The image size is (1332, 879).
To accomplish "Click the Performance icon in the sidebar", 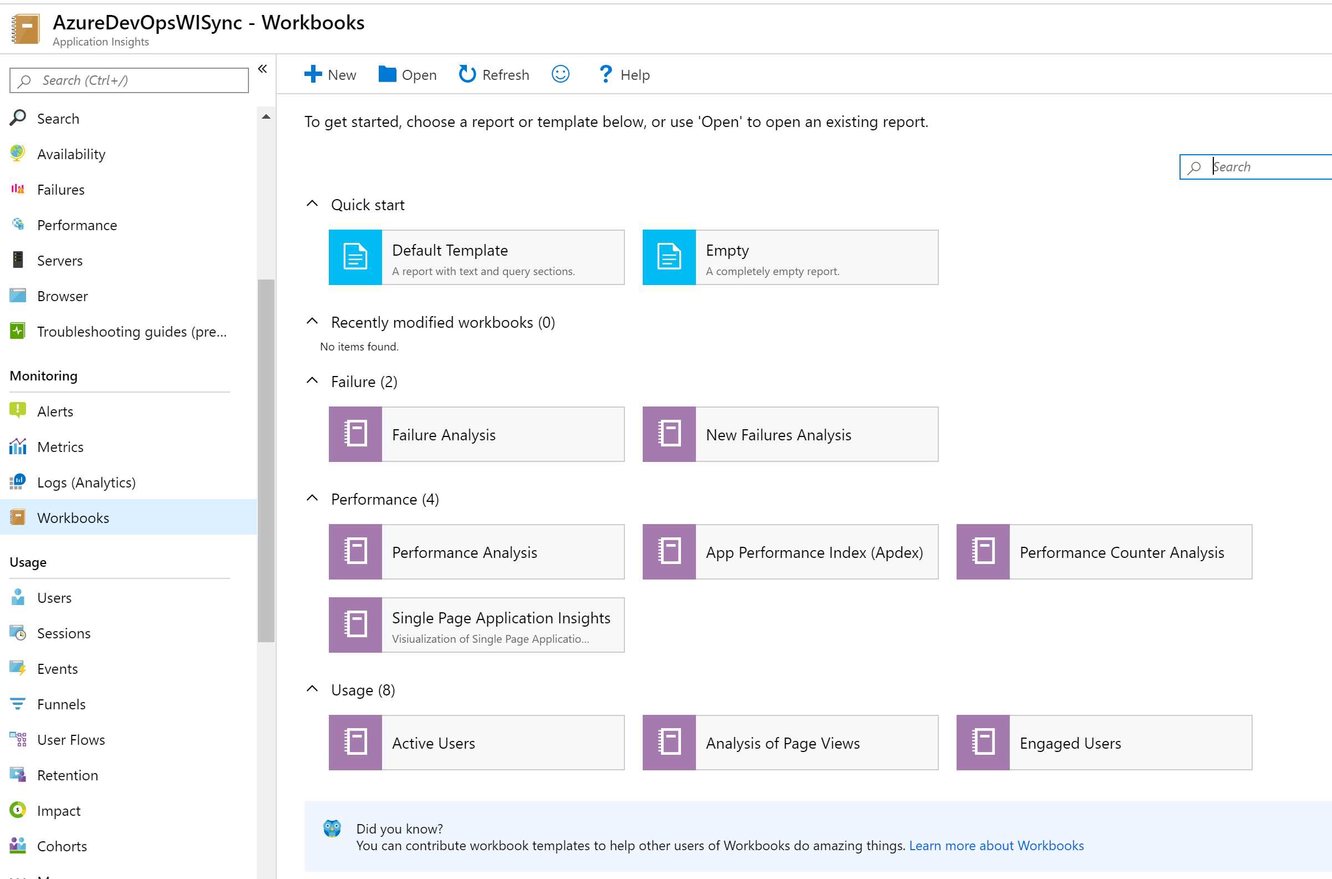I will (17, 225).
